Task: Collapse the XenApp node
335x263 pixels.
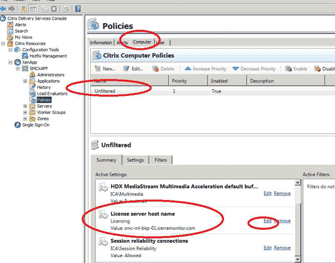Action: pyautogui.click(x=10, y=62)
